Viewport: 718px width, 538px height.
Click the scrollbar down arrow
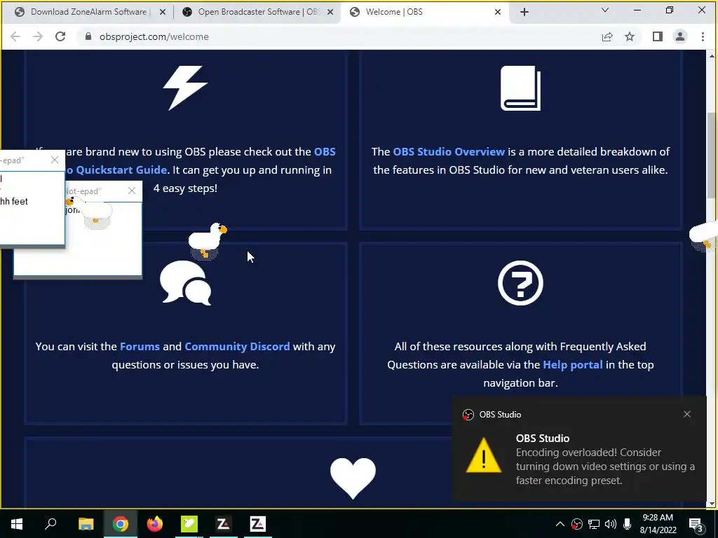tap(712, 503)
